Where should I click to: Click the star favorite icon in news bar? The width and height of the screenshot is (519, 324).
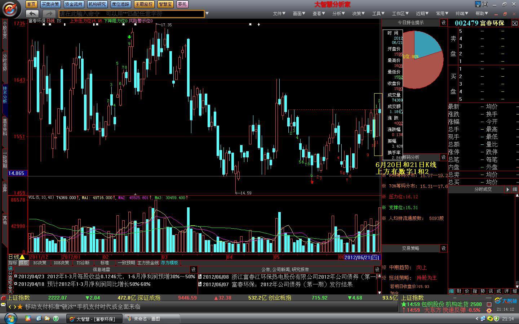(20, 307)
